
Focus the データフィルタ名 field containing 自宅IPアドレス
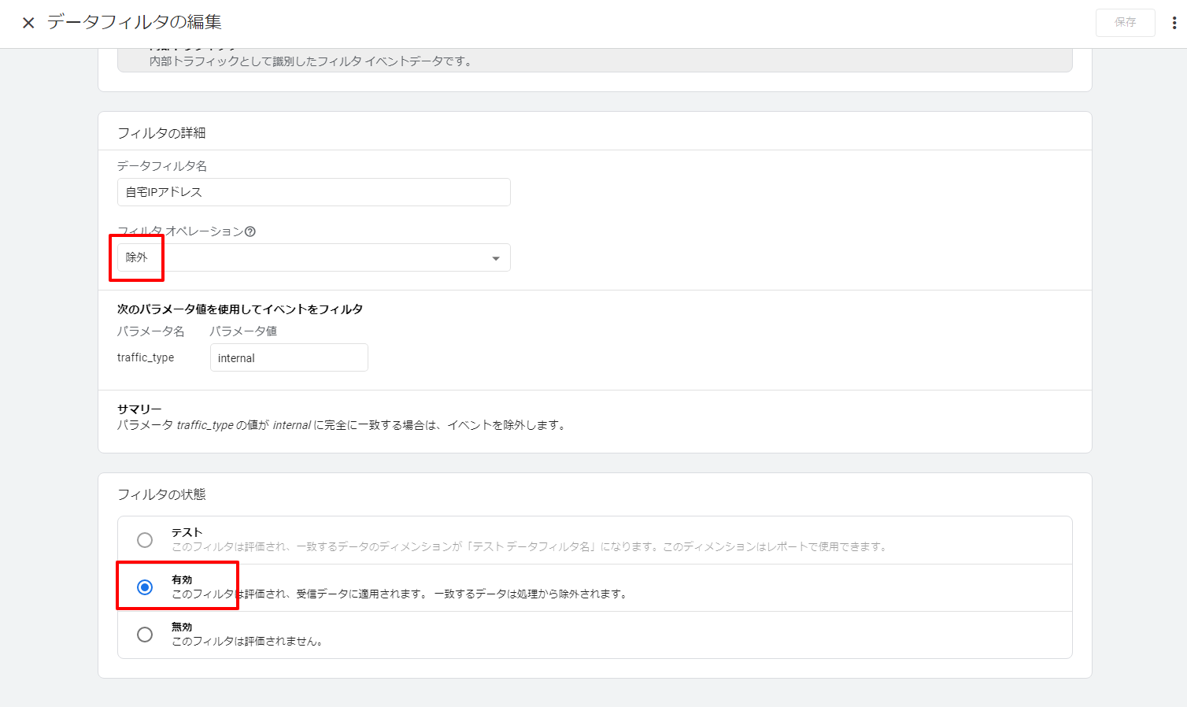point(313,192)
